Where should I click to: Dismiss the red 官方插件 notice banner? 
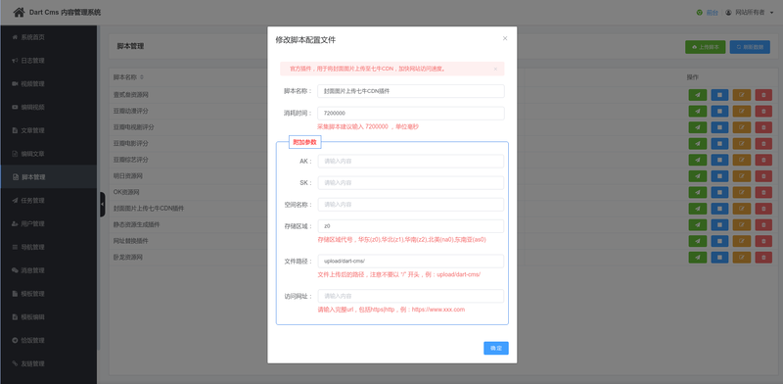pyautogui.click(x=495, y=69)
